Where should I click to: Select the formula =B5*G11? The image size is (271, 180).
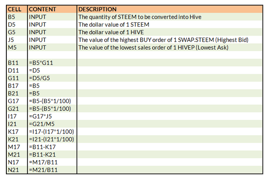(41, 63)
